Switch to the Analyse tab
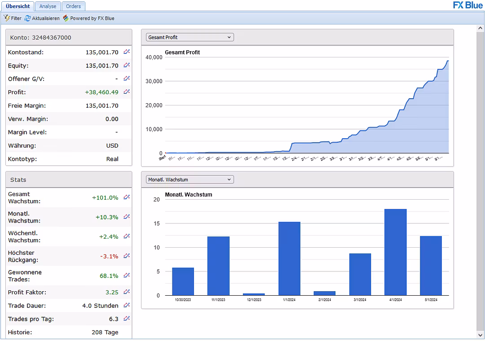The width and height of the screenshot is (485, 341). (48, 6)
